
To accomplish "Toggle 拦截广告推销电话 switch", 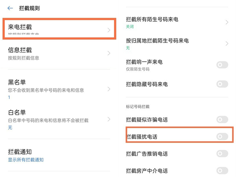I will pos(222,154).
